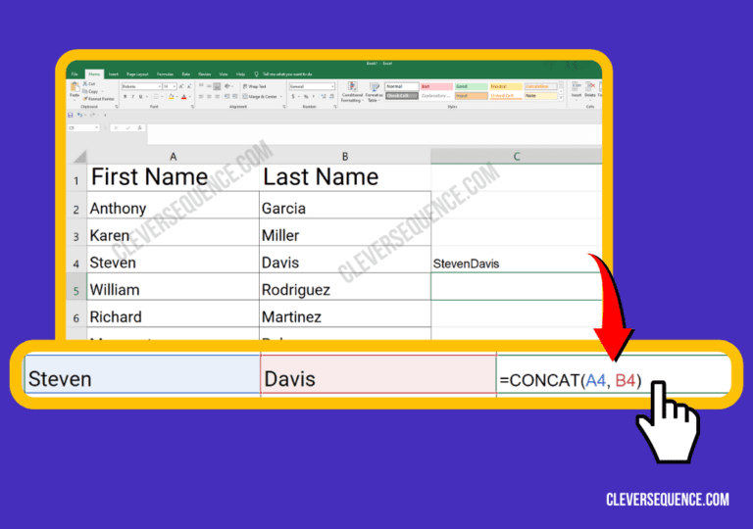
Task: Switch to the Data tab
Action: point(186,74)
